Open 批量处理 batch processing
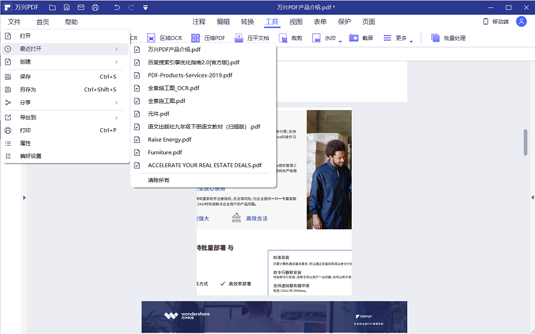 tap(448, 38)
